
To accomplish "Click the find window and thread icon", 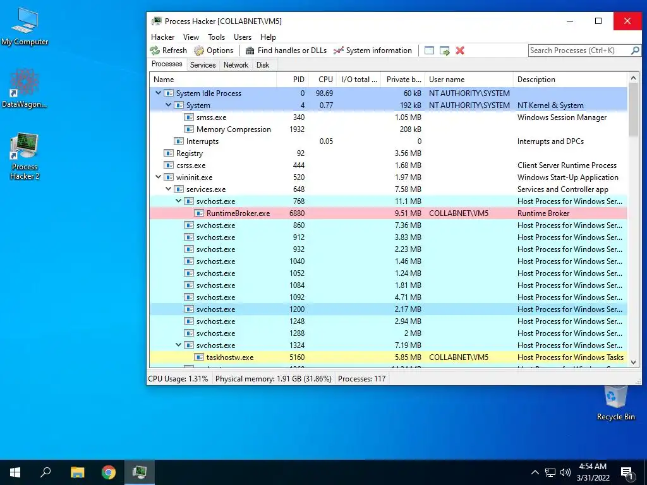I will pyautogui.click(x=444, y=51).
